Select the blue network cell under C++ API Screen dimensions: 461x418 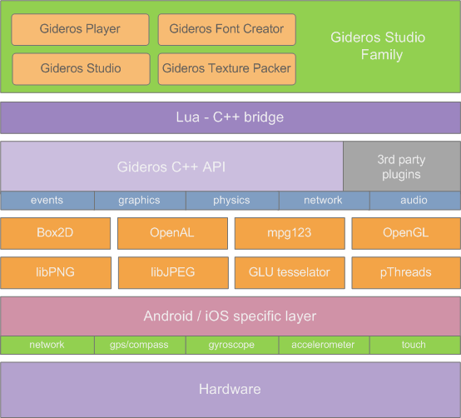tap(324, 201)
